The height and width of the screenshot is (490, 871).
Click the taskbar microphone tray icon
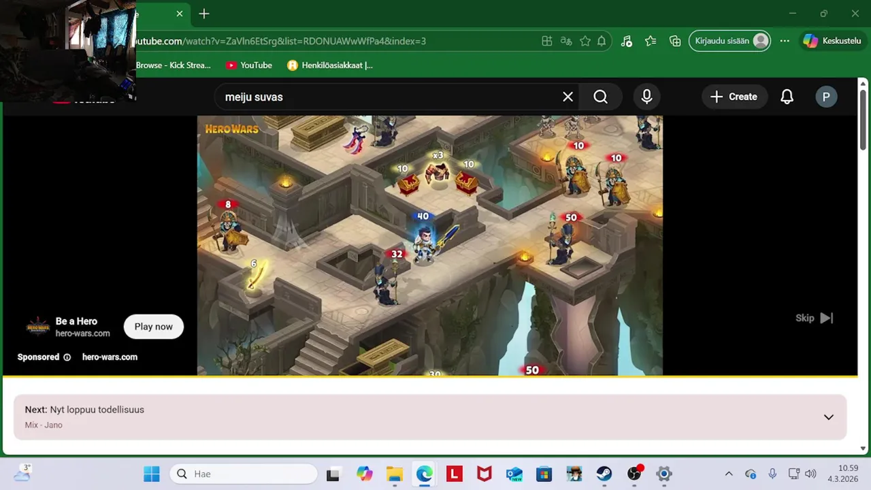(772, 474)
